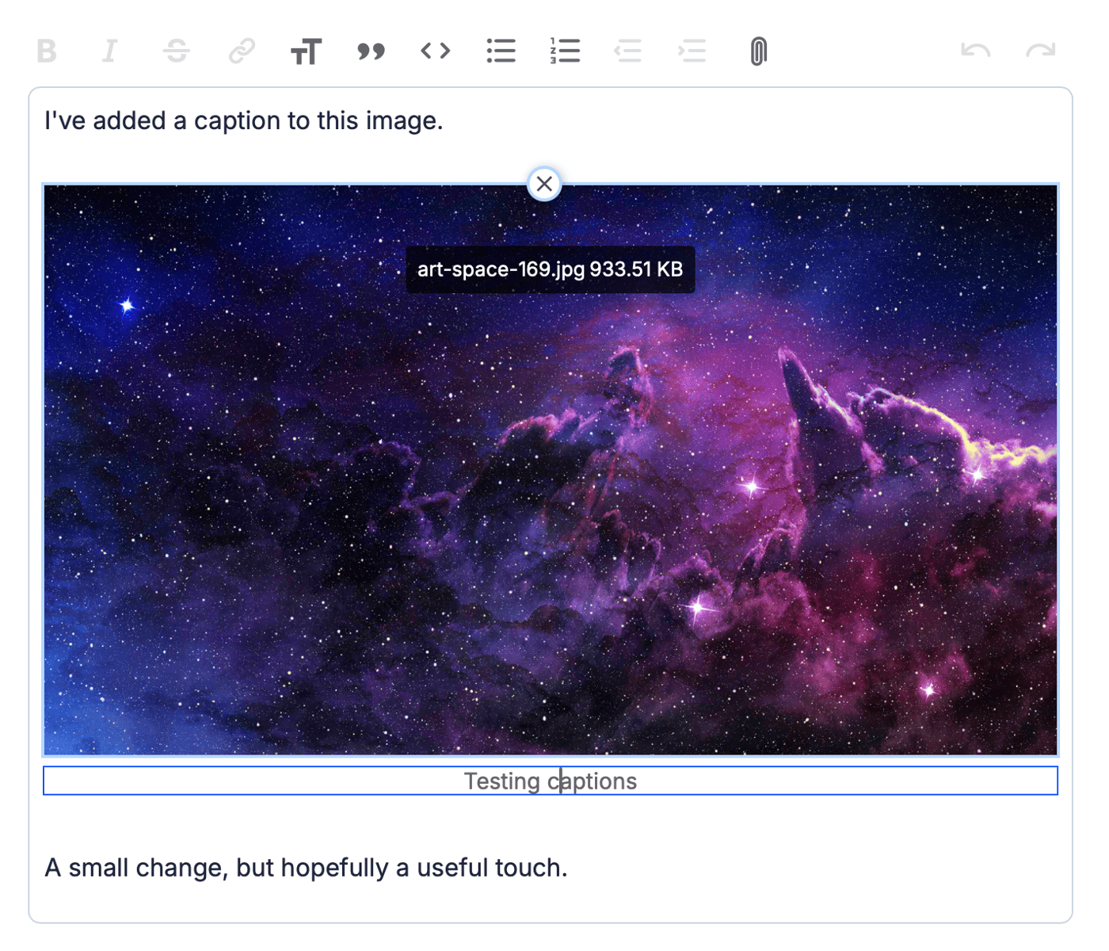Create a bulleted list
1109x951 pixels.
501,52
